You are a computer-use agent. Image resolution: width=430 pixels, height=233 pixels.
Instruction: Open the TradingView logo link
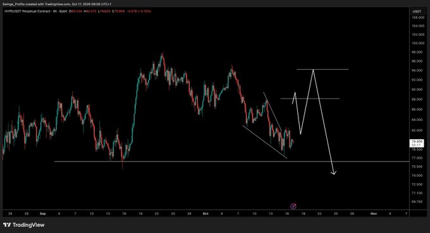point(24,225)
